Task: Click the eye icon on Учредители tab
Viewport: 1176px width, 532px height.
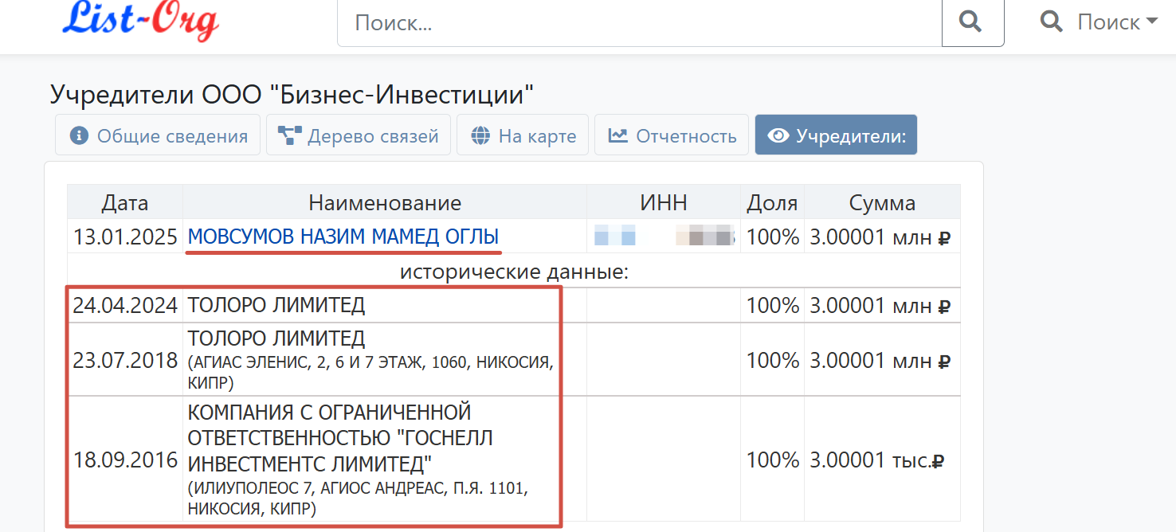Action: (778, 135)
